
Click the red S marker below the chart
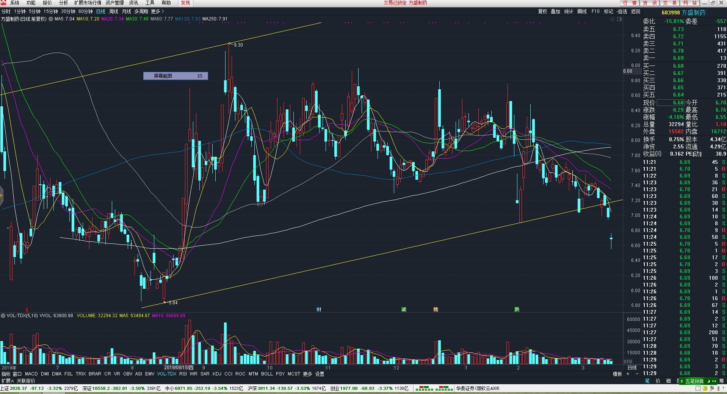(27, 310)
